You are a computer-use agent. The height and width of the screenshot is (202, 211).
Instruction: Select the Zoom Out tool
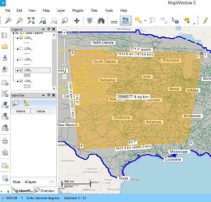20,21
